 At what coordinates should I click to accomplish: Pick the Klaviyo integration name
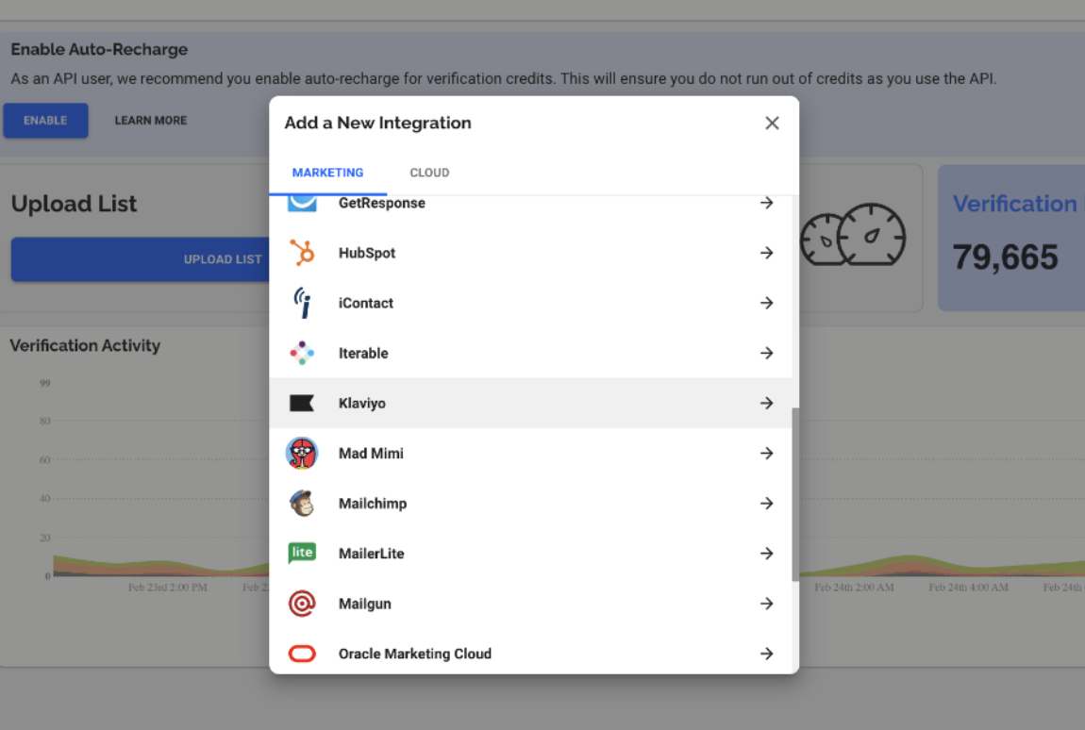[362, 403]
